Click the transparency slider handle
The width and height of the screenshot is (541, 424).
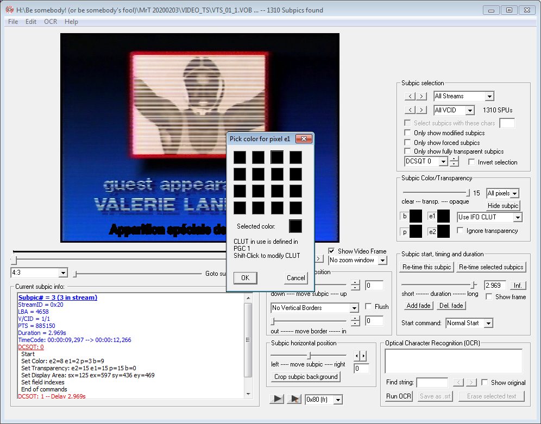tap(468, 192)
